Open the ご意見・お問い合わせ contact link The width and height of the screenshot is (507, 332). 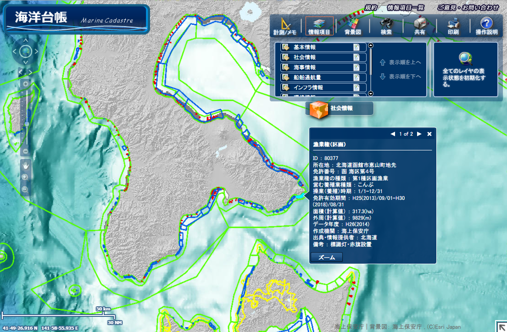468,7
